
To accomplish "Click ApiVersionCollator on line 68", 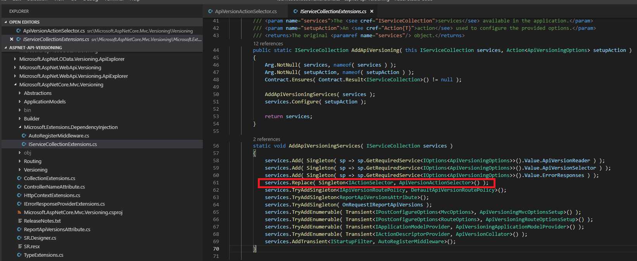I will click(482, 234).
